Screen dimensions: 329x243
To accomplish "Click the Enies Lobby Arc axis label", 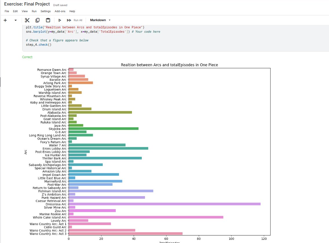I will [54, 149].
